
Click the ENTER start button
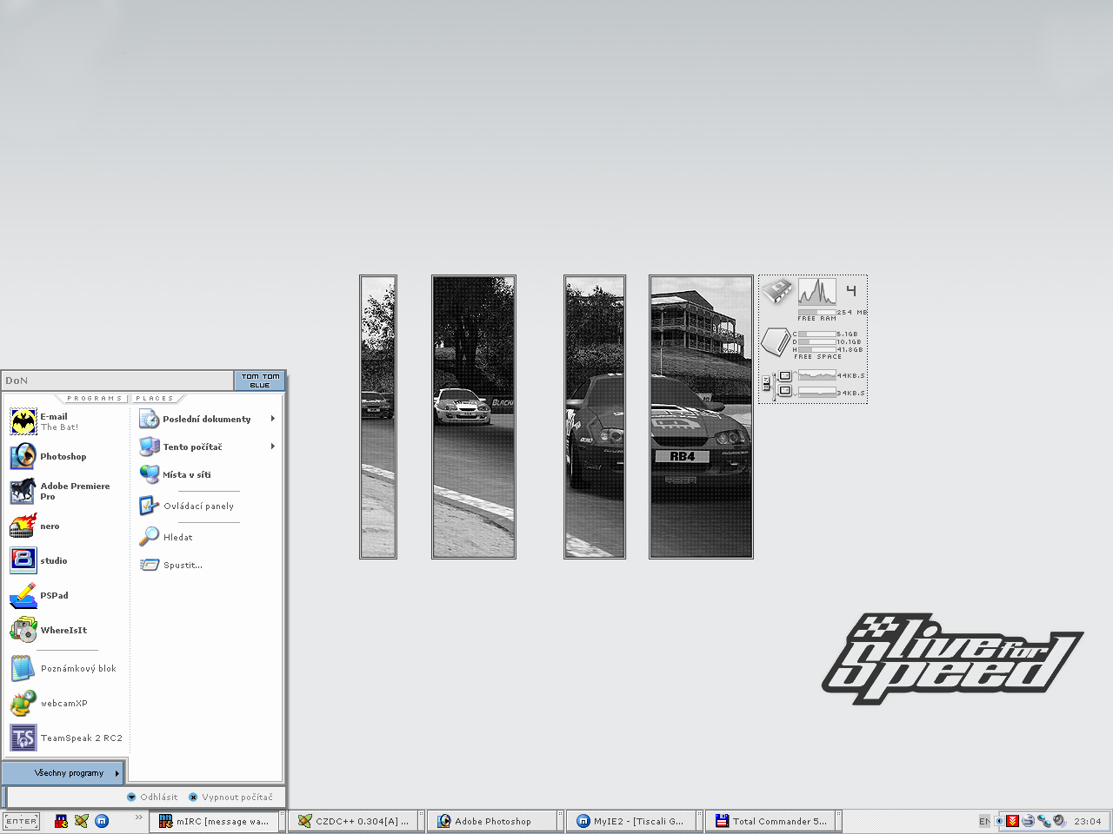tap(21, 821)
